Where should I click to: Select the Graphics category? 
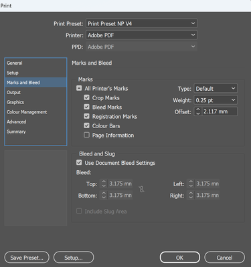(35, 102)
